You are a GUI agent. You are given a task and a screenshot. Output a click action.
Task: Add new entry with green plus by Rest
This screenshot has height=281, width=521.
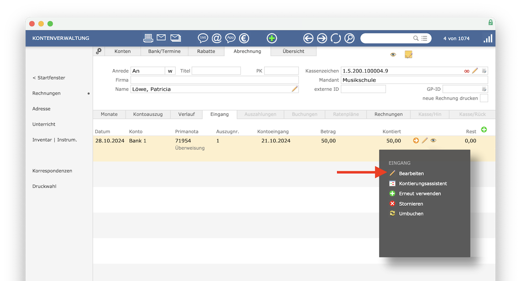tap(484, 130)
